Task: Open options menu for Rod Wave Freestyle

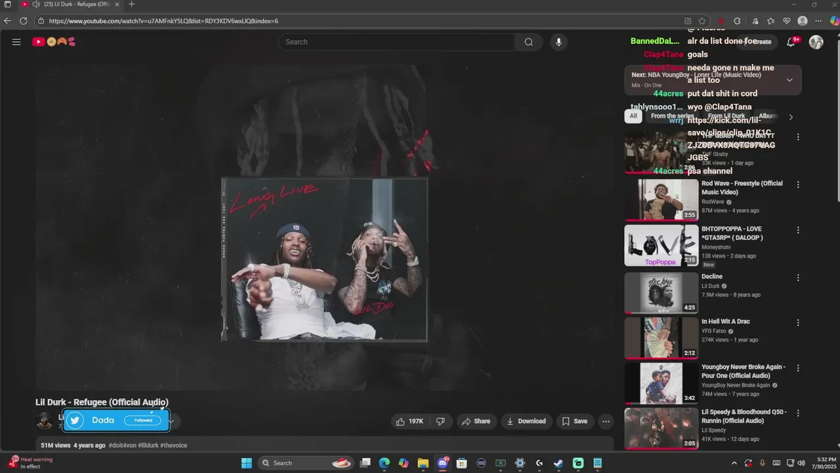Action: pyautogui.click(x=798, y=185)
